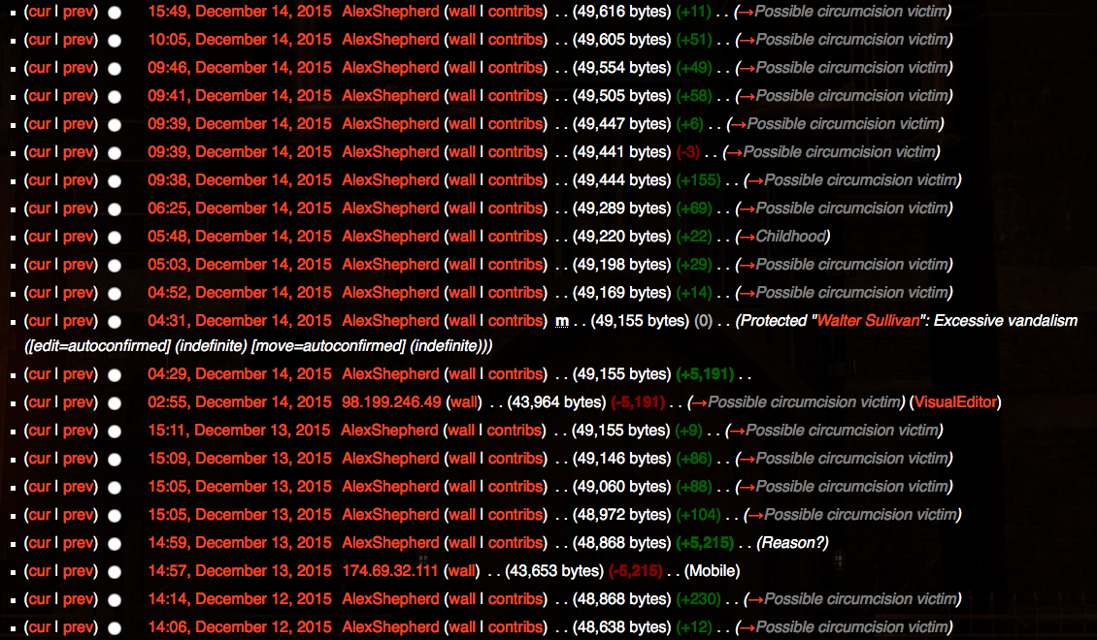Open the 04:31, December 14, 2015 timestamp link

[239, 321]
